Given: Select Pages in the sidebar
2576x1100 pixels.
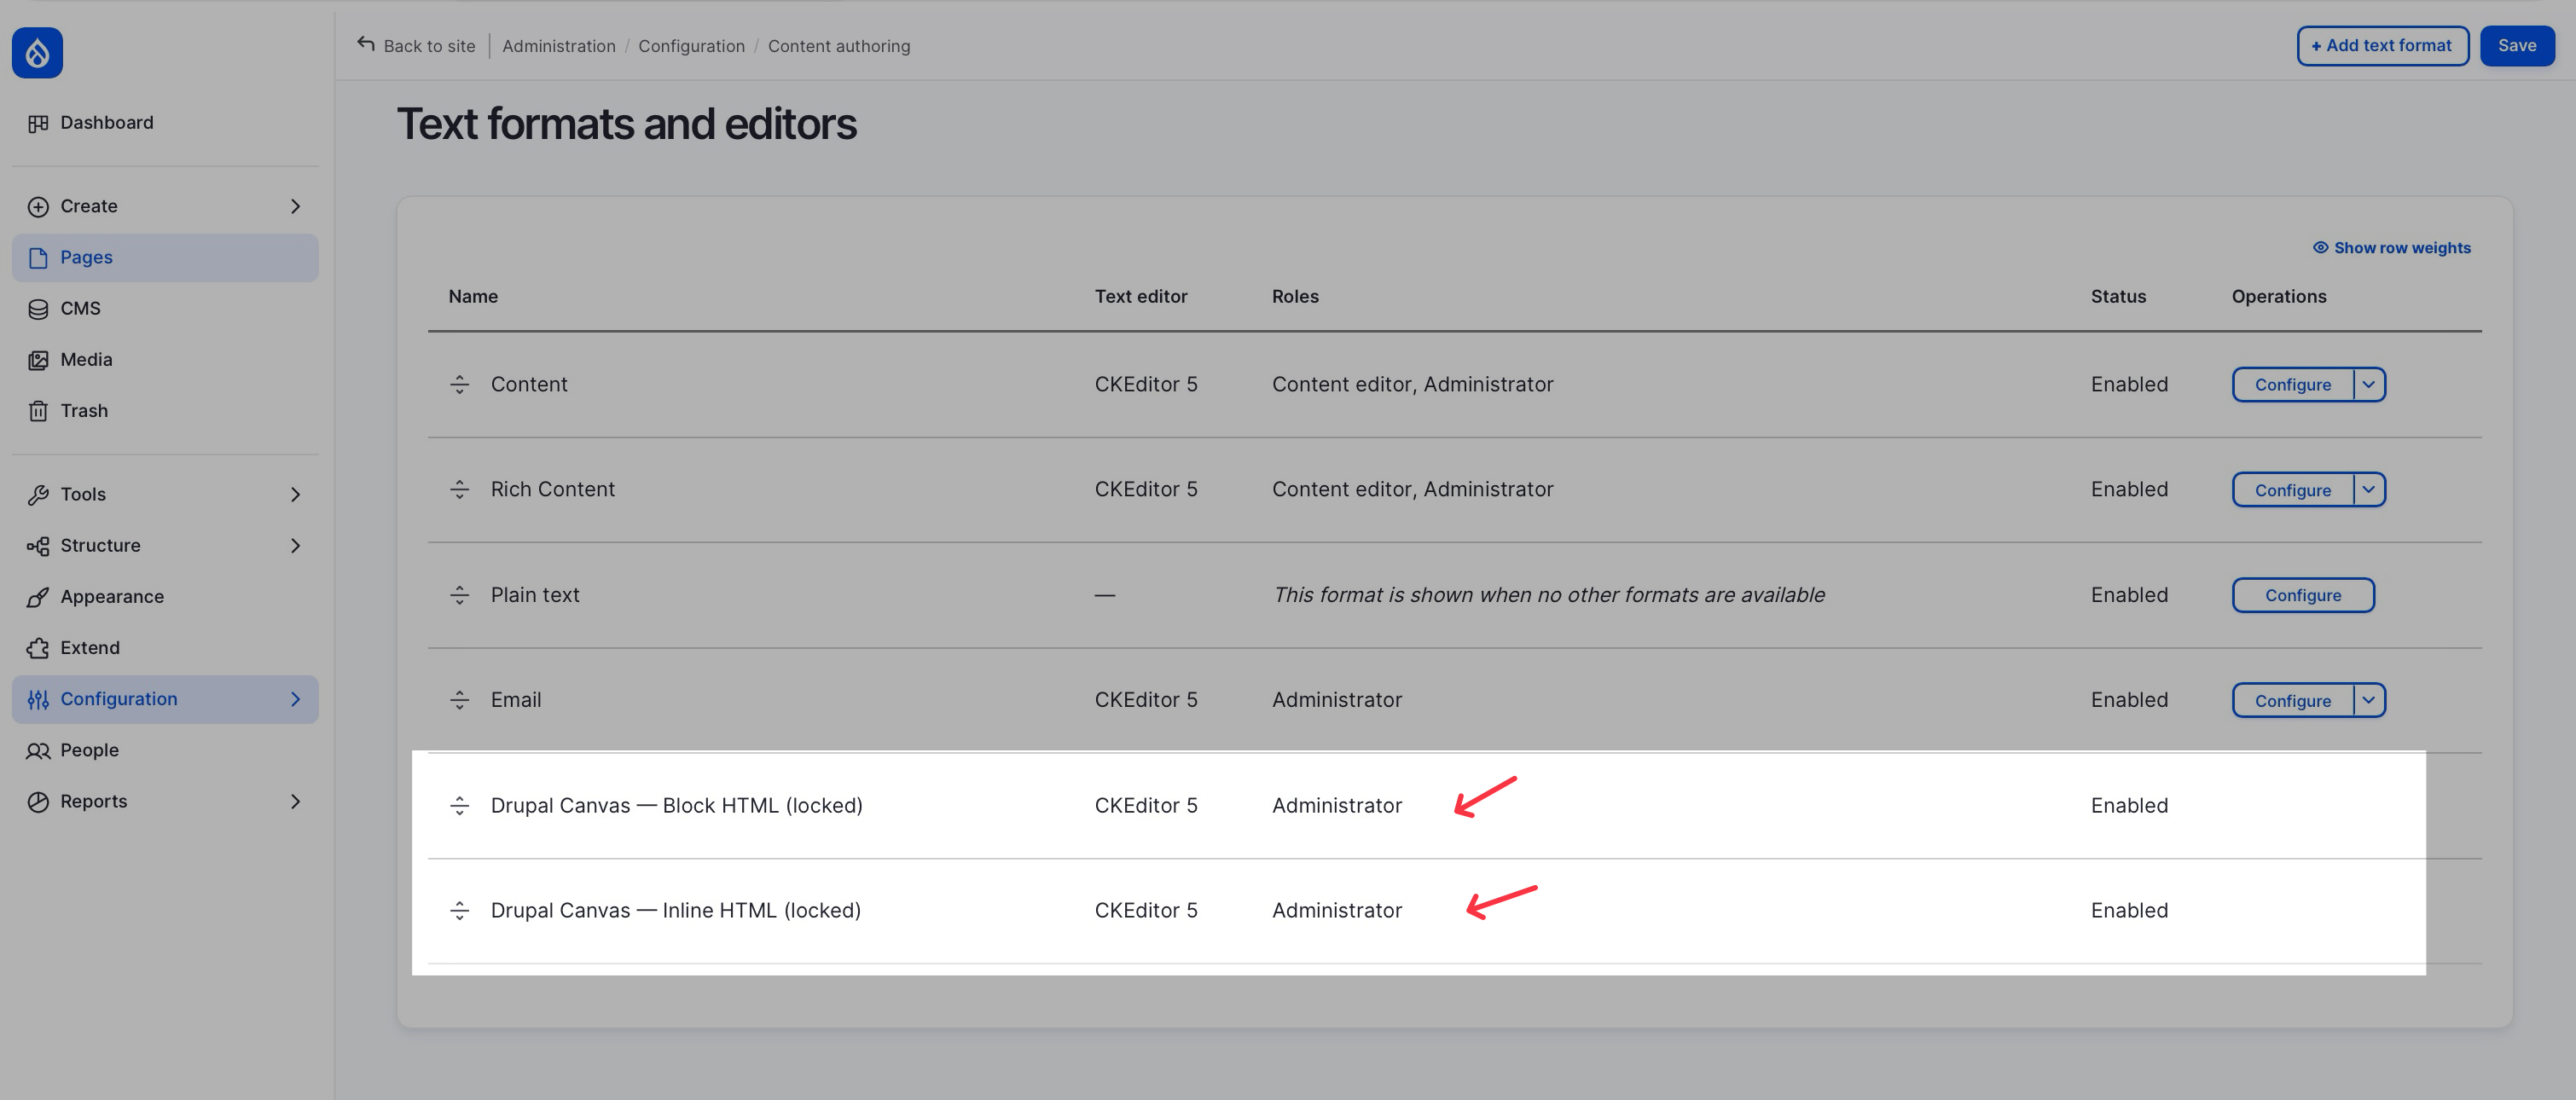Looking at the screenshot, I should pos(165,257).
